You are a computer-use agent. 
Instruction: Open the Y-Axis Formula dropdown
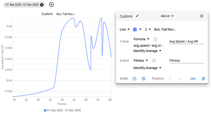tap(141, 39)
